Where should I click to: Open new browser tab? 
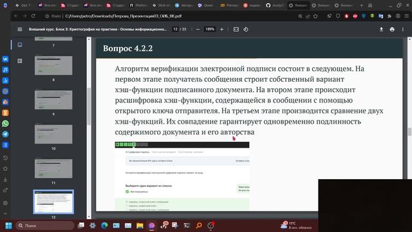[x=361, y=5]
